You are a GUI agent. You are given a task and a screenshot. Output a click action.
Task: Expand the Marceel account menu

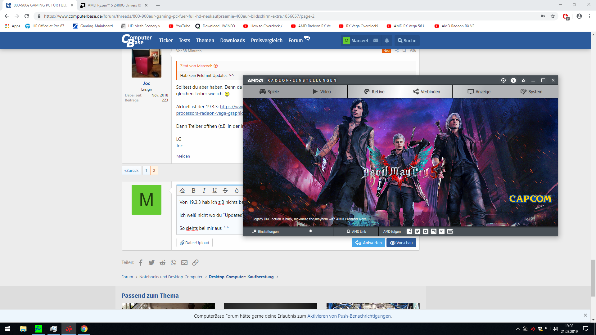[x=355, y=41]
